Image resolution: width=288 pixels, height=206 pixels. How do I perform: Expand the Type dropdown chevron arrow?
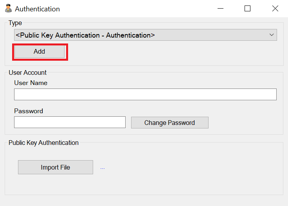272,35
